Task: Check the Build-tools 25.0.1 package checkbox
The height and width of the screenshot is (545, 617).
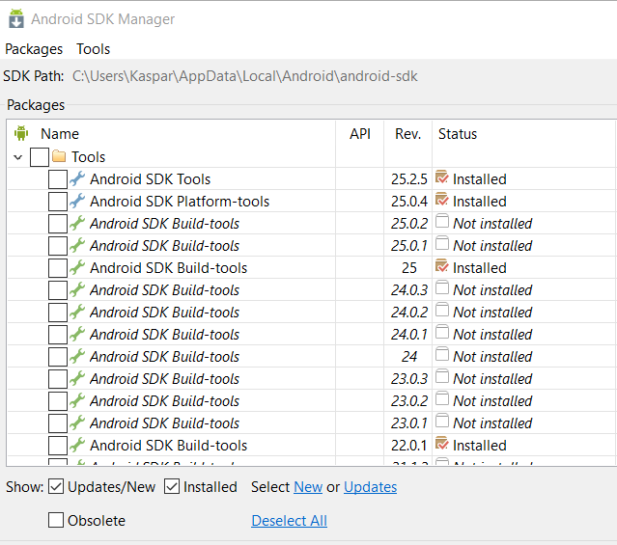Action: [58, 246]
